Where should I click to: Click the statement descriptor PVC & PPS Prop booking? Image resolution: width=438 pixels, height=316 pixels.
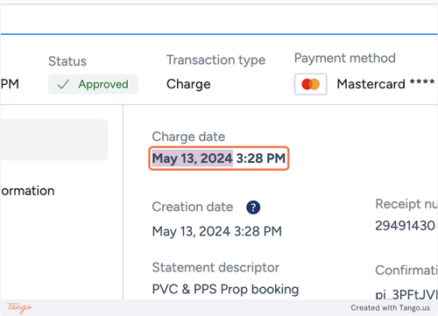coord(225,290)
